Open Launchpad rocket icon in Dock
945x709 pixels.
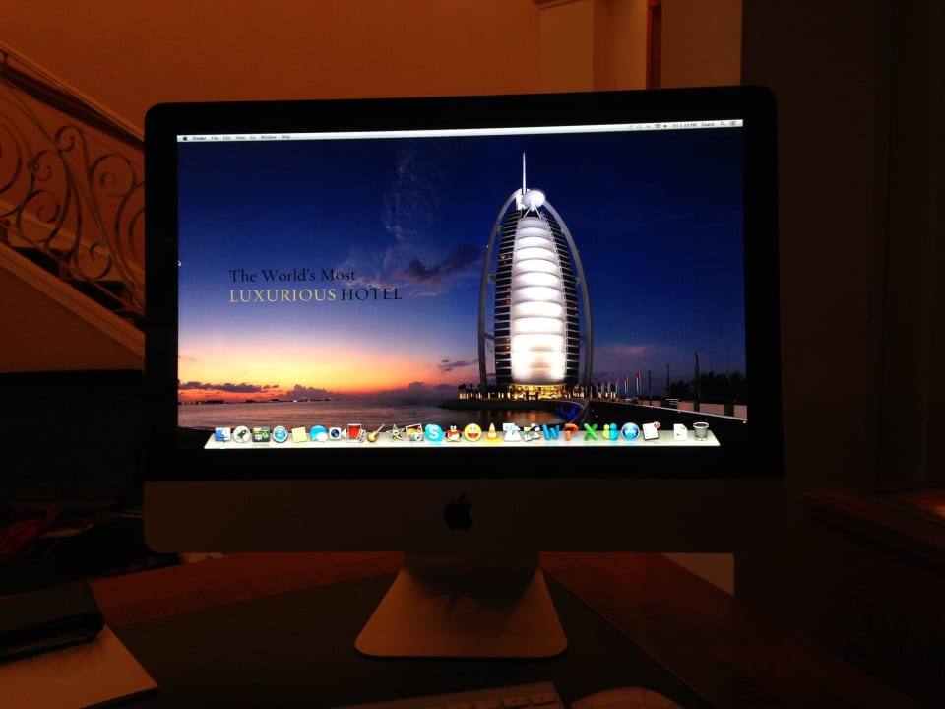[x=241, y=434]
